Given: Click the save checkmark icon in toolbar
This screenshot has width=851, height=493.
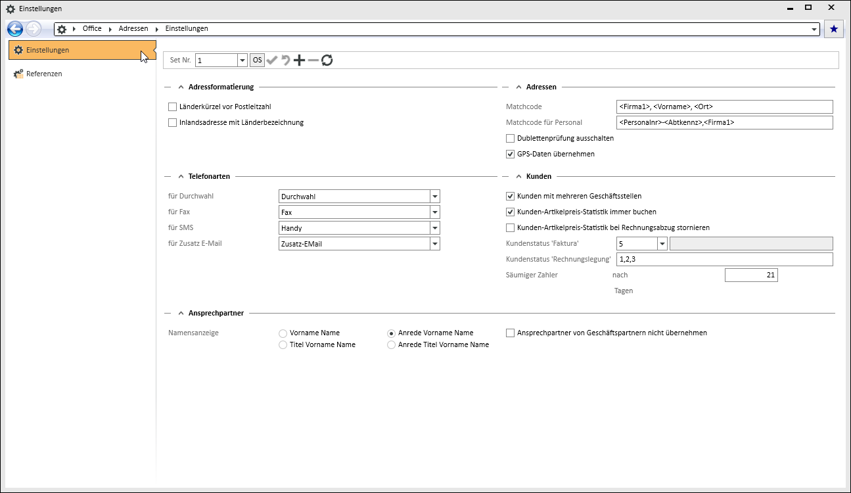Looking at the screenshot, I should (x=272, y=60).
